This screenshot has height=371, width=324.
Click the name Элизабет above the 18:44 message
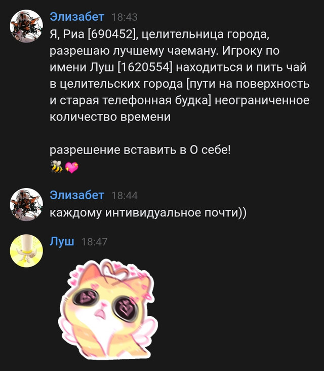tap(77, 196)
